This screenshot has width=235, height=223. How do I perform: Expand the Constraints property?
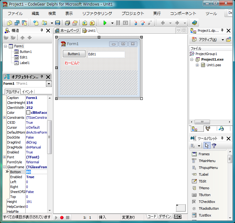(x=5, y=117)
